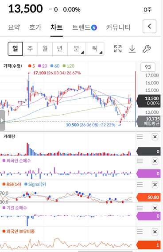Close the 외국인 순매수 panel

[x=155, y=161]
